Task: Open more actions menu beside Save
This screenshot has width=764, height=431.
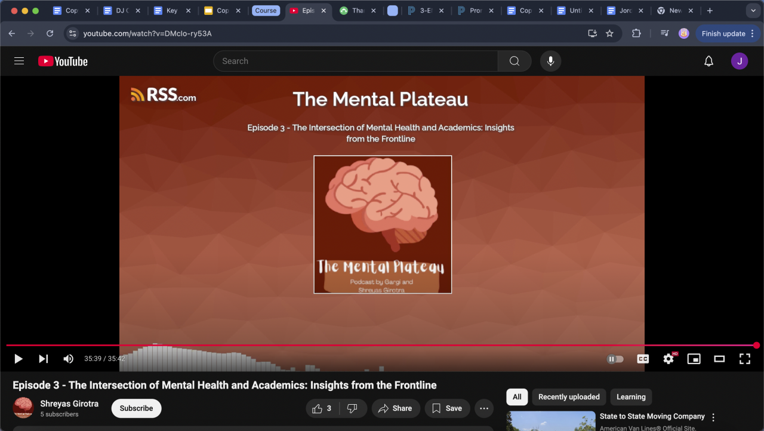Action: pyautogui.click(x=483, y=408)
